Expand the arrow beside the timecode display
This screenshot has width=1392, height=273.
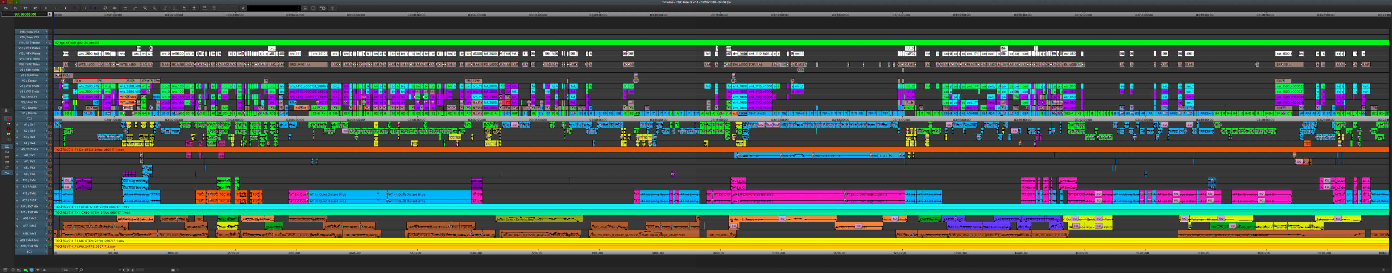pos(50,14)
